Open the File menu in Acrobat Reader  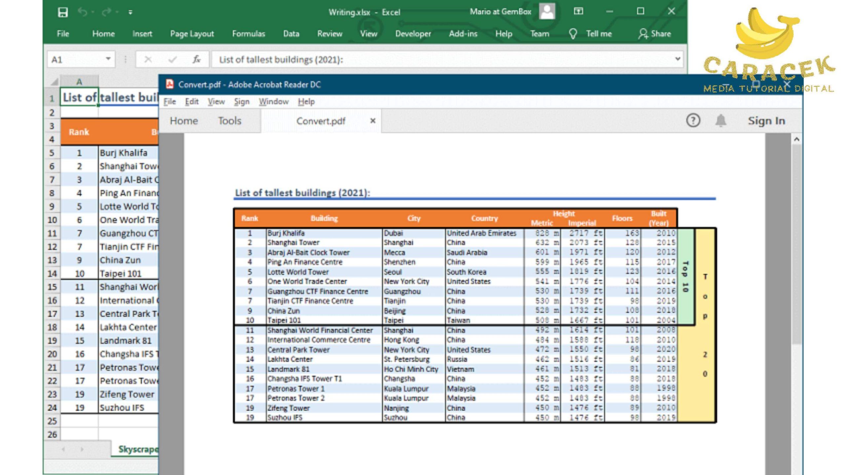[x=170, y=102]
